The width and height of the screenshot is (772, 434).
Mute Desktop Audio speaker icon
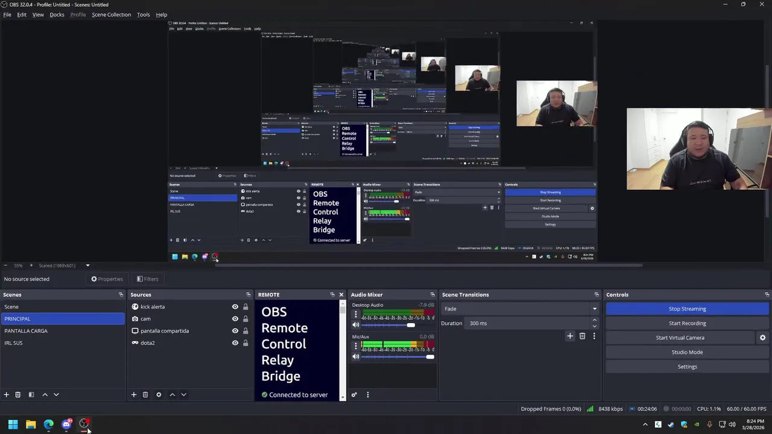click(x=356, y=325)
